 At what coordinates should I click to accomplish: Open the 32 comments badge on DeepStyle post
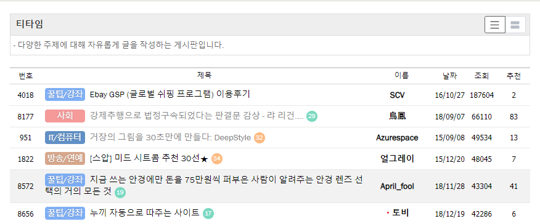pos(260,138)
